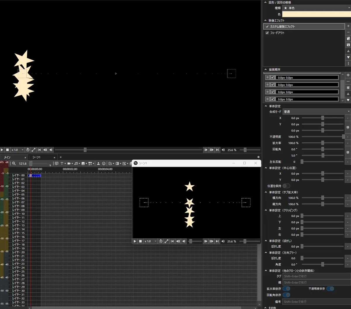
Task: Stop playback in シーン1 window
Action: pyautogui.click(x=140, y=241)
